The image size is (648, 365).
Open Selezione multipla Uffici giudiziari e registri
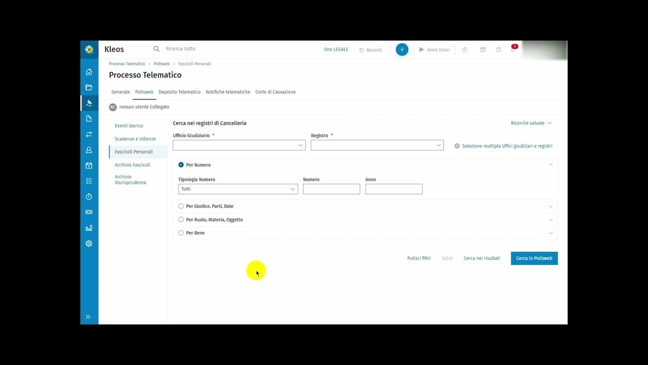pos(503,146)
